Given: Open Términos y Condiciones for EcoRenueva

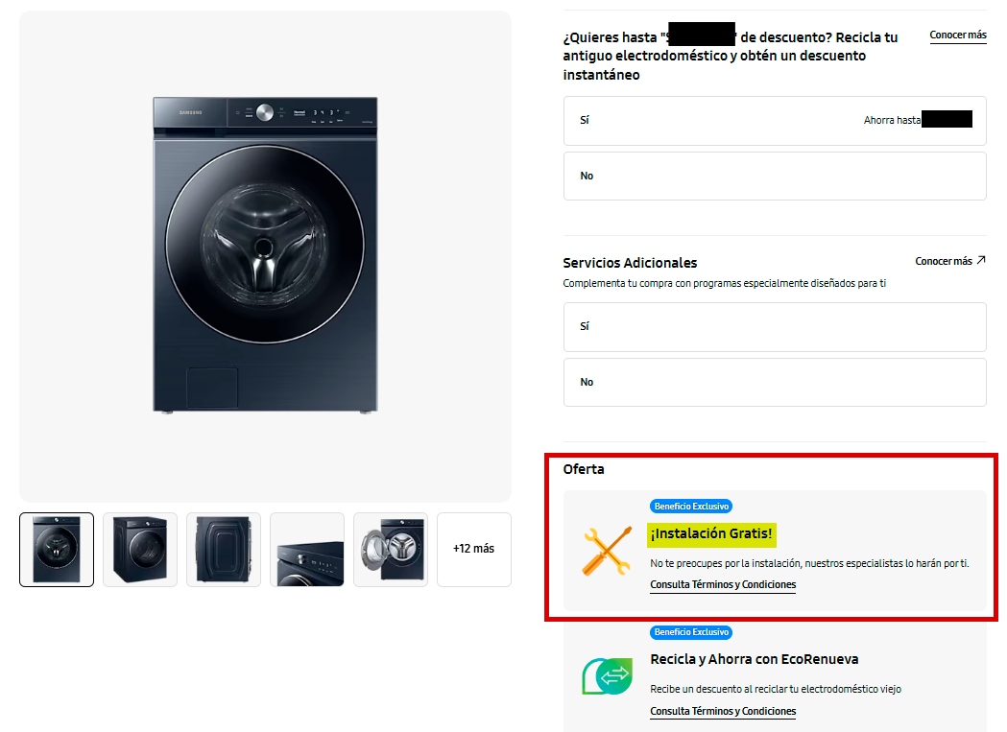Looking at the screenshot, I should click(723, 711).
